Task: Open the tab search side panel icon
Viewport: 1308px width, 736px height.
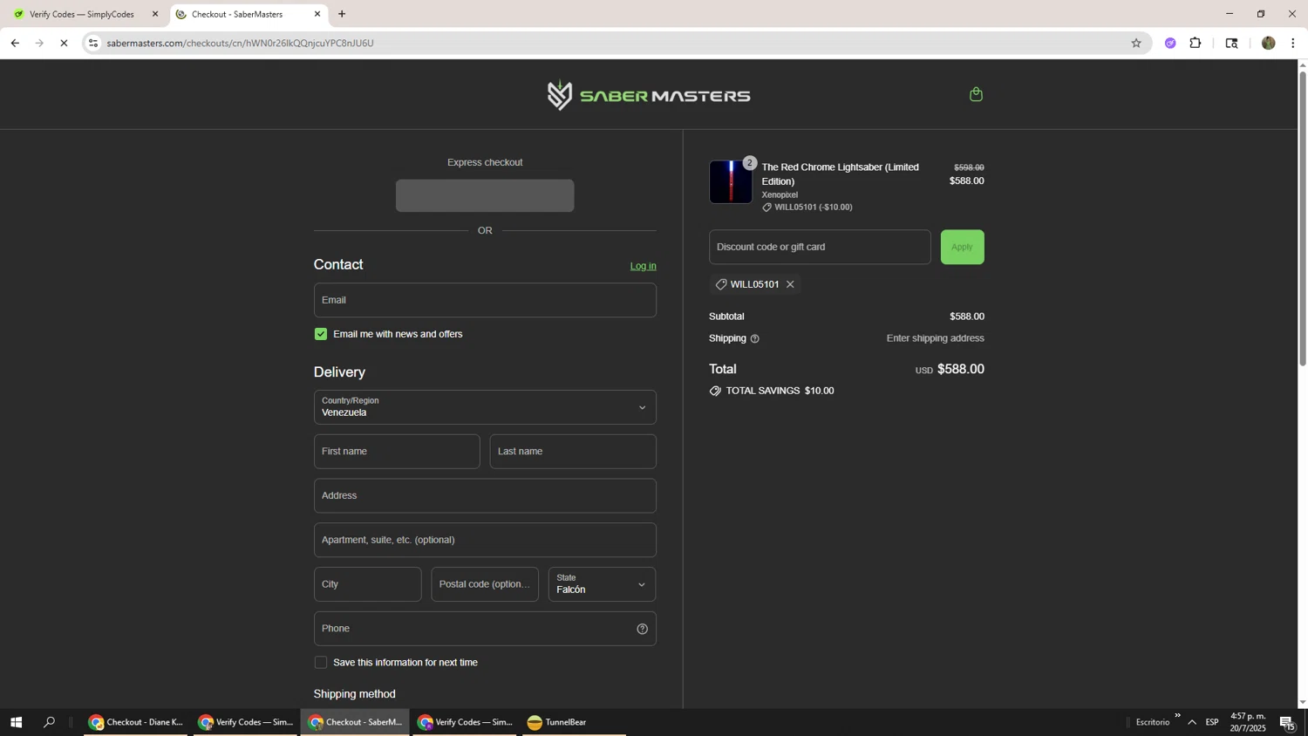Action: coord(1231,43)
